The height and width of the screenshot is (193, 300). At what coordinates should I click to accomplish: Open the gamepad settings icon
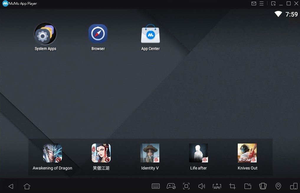pyautogui.click(x=171, y=186)
